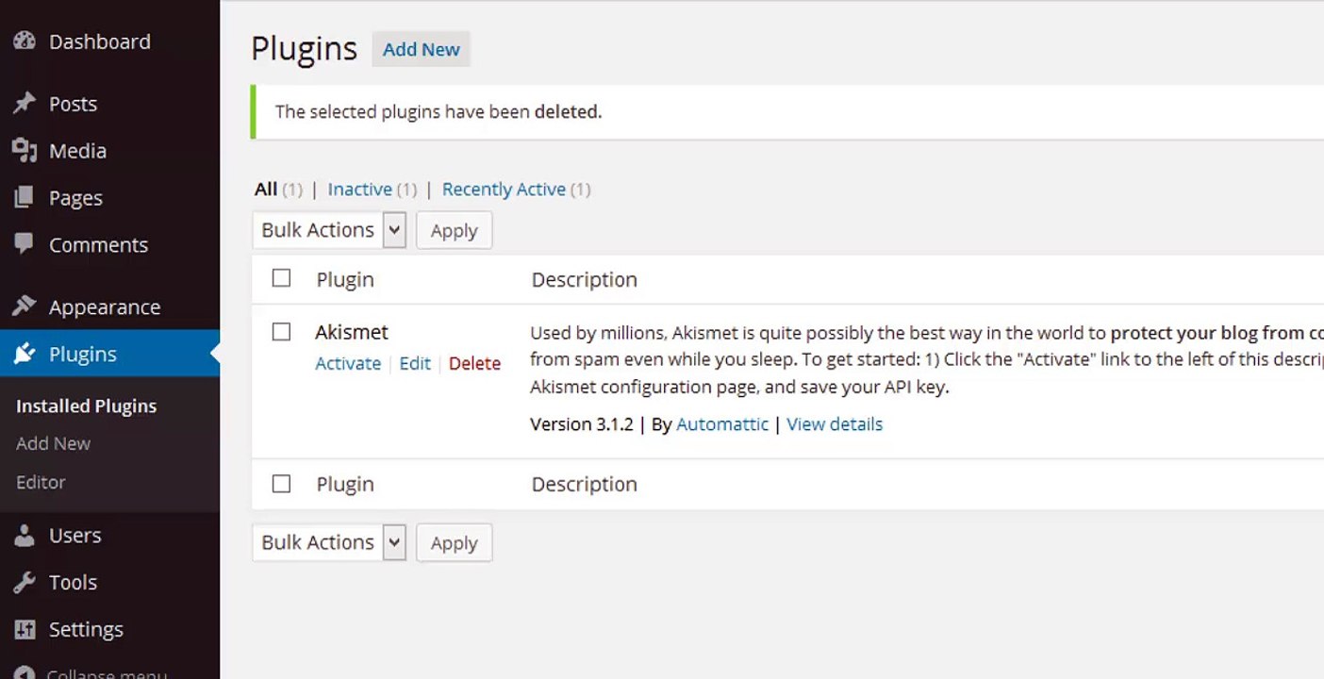Image resolution: width=1324 pixels, height=679 pixels.
Task: Open the plugin Editor submenu item
Action: [x=41, y=482]
